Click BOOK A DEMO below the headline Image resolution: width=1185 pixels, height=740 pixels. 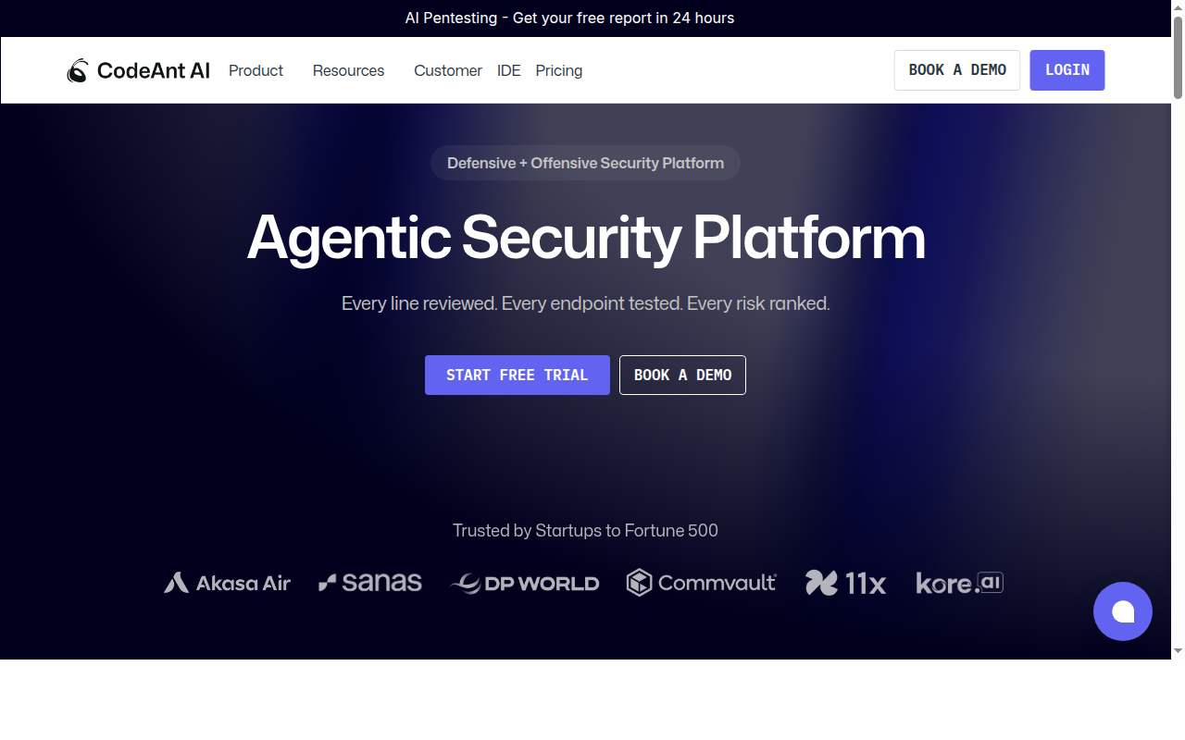[682, 375]
